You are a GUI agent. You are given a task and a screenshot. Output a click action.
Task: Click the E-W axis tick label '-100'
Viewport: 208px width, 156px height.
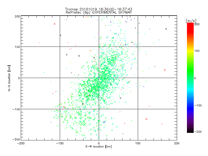click(60, 143)
